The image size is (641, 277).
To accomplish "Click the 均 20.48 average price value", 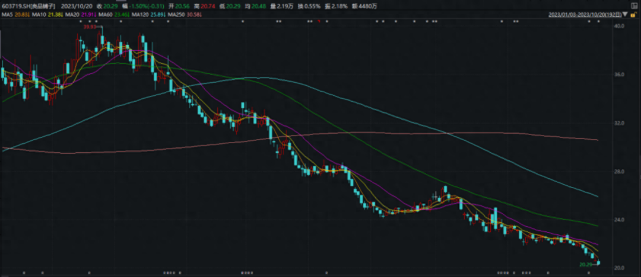I will click(x=255, y=6).
